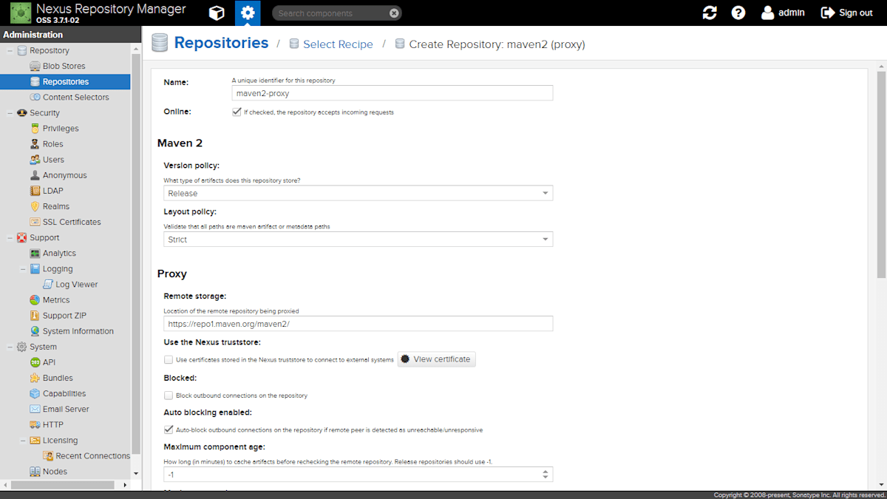Collapse the Support tree node
887x499 pixels.
(x=10, y=238)
